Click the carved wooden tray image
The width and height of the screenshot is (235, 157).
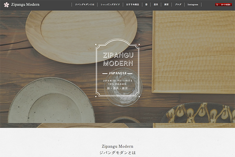click(x=193, y=52)
